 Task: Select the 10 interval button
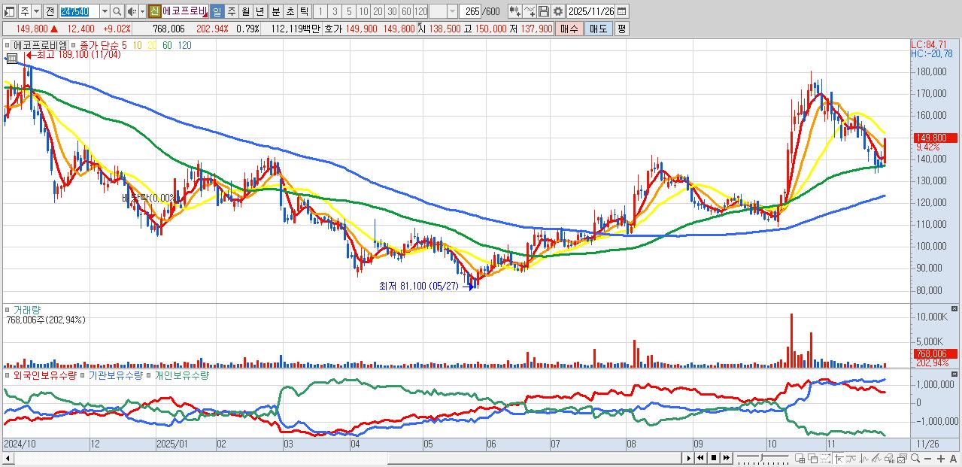pyautogui.click(x=363, y=11)
